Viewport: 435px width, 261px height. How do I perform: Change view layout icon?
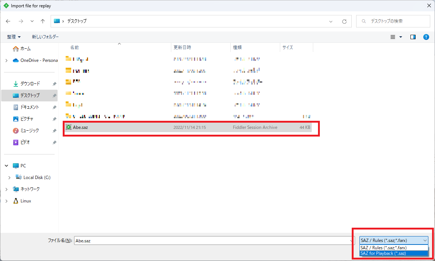(x=393, y=37)
